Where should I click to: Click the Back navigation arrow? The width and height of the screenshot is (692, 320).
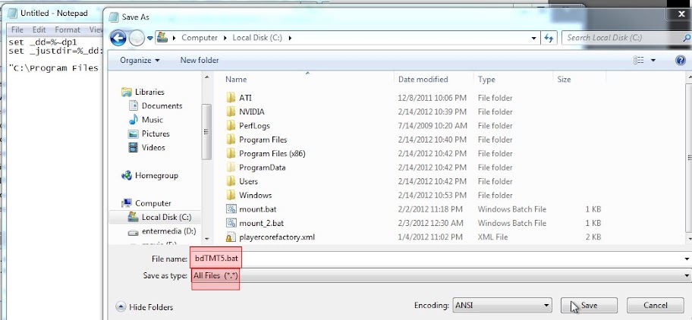click(x=118, y=38)
